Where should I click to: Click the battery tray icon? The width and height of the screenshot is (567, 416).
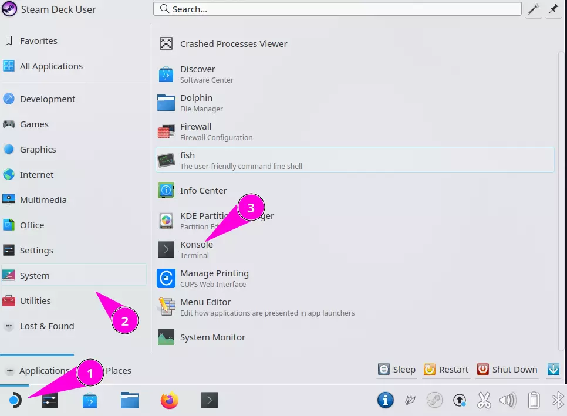click(534, 400)
